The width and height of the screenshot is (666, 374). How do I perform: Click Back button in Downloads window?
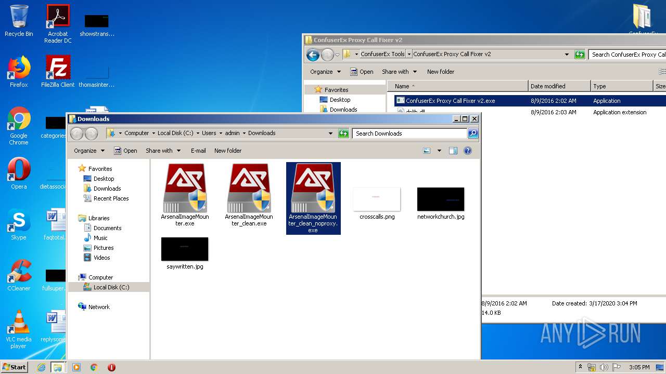[77, 133]
